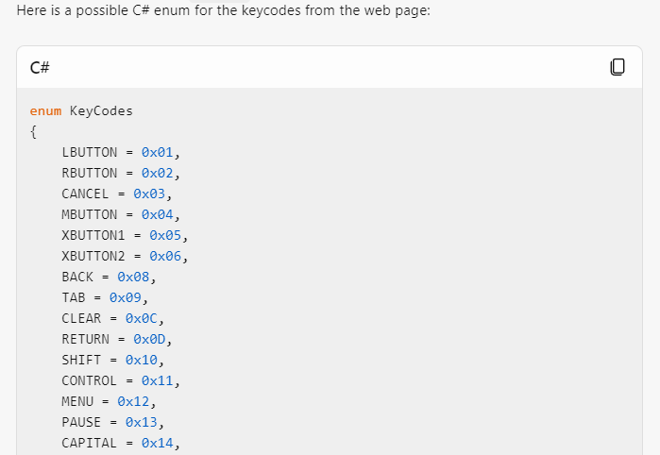Viewport: 660px width, 455px height.
Task: Click the orange enum keyword
Action: [45, 110]
